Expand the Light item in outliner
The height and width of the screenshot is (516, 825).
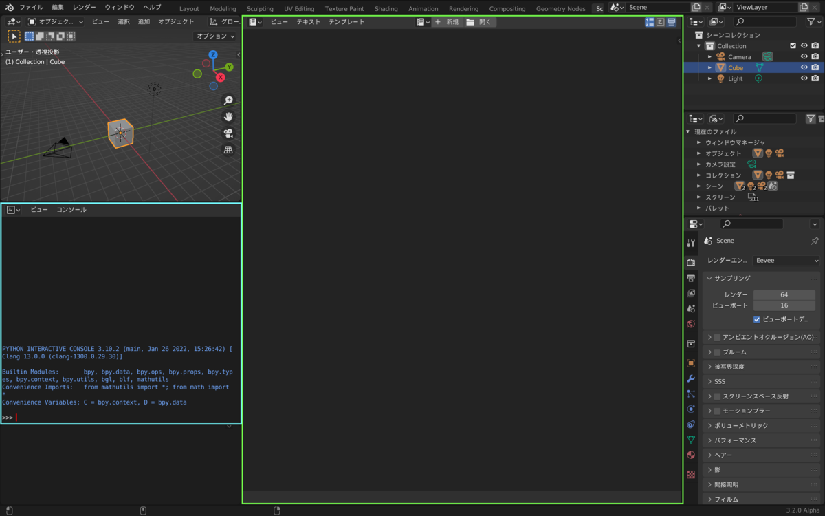click(710, 79)
